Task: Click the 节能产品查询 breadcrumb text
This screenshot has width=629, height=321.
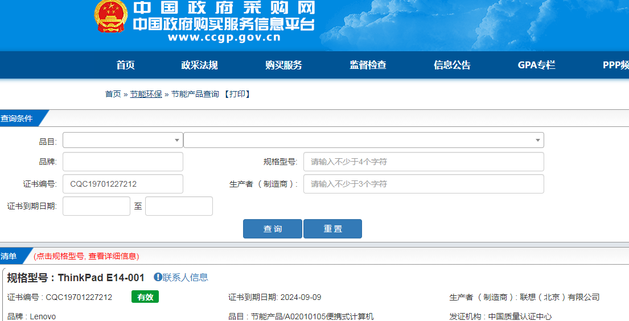Action: click(x=195, y=94)
